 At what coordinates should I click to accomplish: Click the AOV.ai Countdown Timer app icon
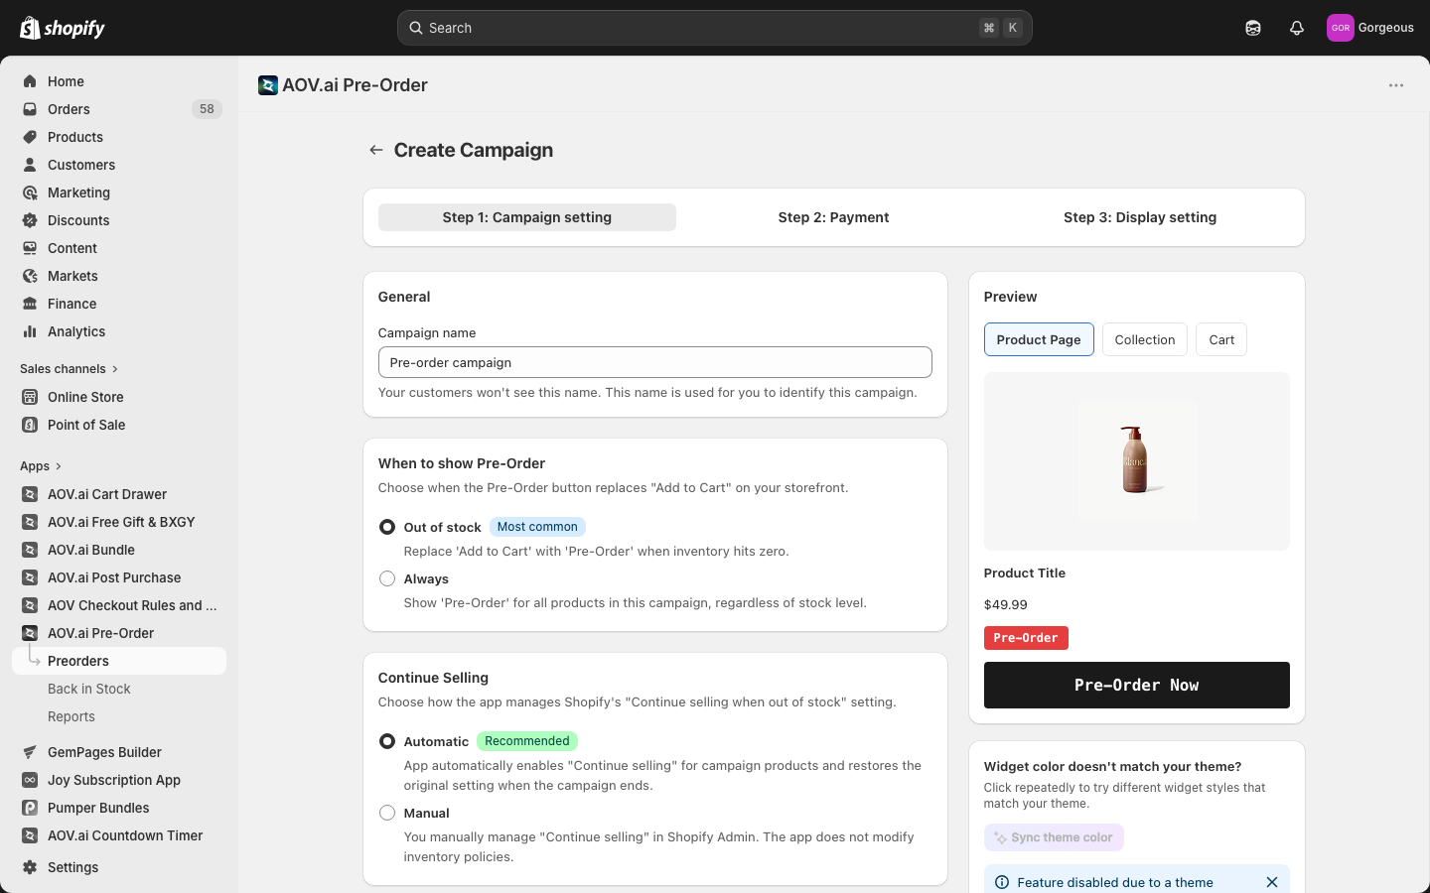point(30,835)
